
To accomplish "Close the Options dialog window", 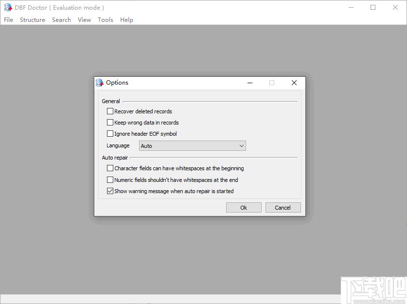I will [x=294, y=83].
